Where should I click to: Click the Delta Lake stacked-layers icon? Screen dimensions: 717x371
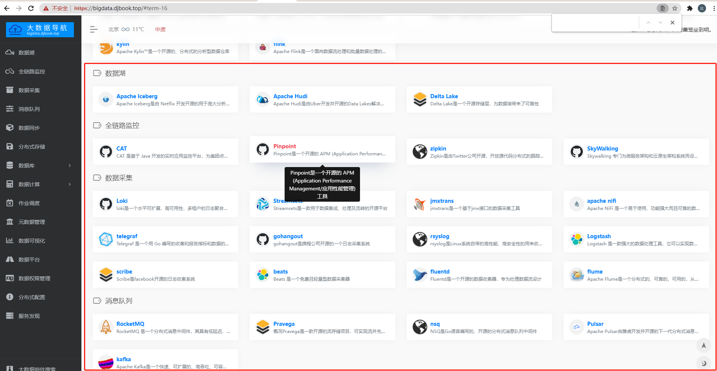tap(420, 100)
